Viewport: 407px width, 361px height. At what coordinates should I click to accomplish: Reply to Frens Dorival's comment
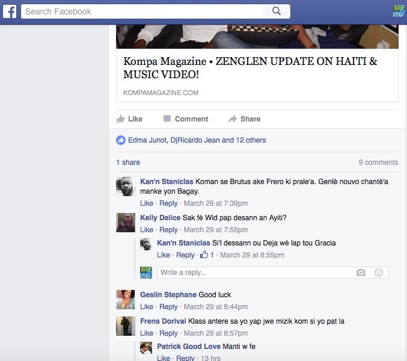pyautogui.click(x=168, y=333)
